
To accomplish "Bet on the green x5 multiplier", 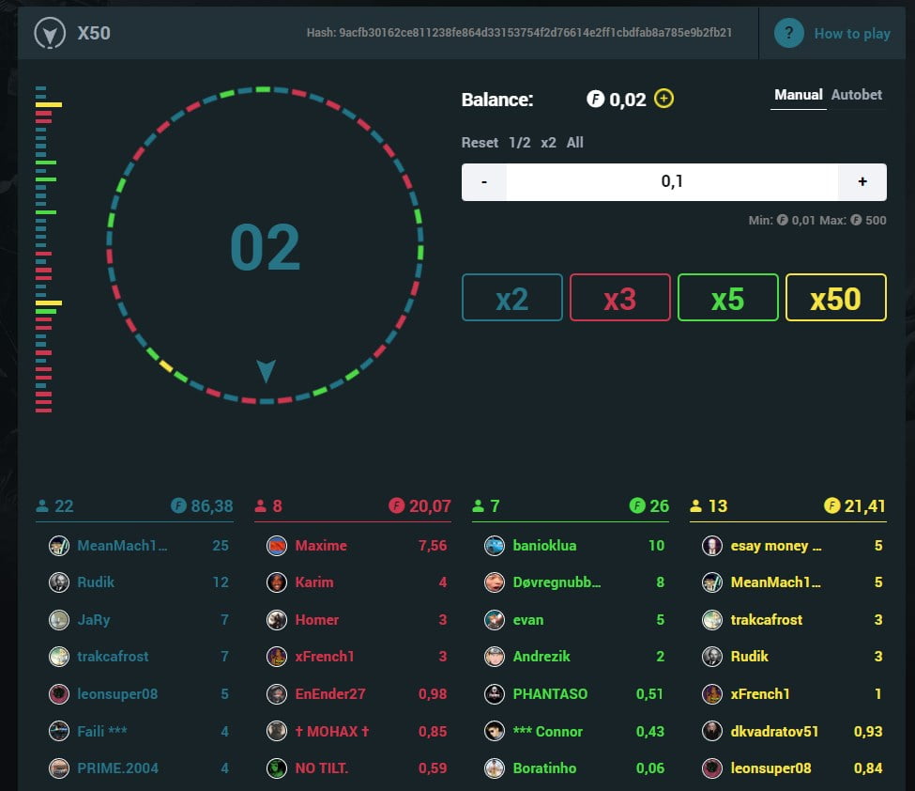I will 727,298.
